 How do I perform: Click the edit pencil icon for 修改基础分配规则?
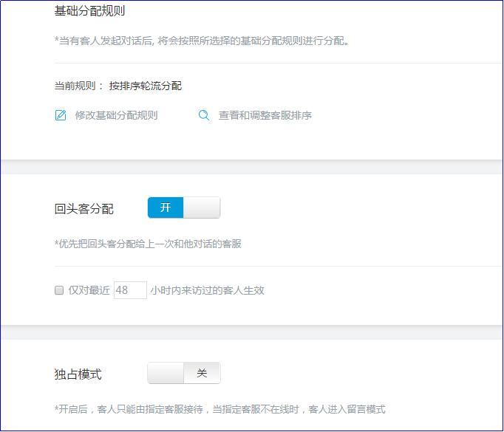tap(61, 115)
